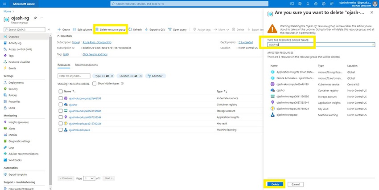Click the container registry icon beside ojashcr
Image resolution: width=379 pixels, height=190 pixels.
pos(66,105)
